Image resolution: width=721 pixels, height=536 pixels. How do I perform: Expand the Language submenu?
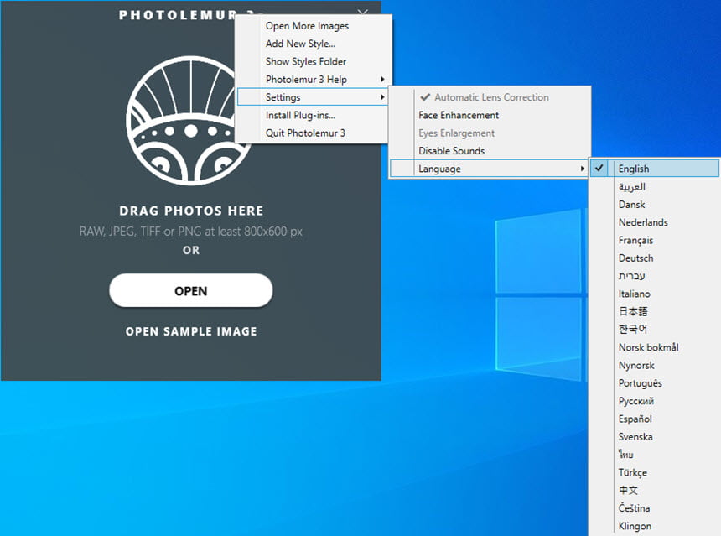tap(490, 169)
